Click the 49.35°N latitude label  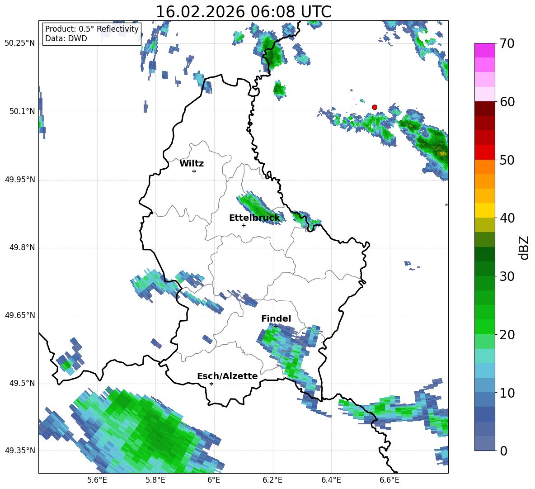tap(20, 451)
